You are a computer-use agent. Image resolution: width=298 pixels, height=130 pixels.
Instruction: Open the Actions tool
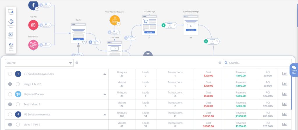pos(11,35)
